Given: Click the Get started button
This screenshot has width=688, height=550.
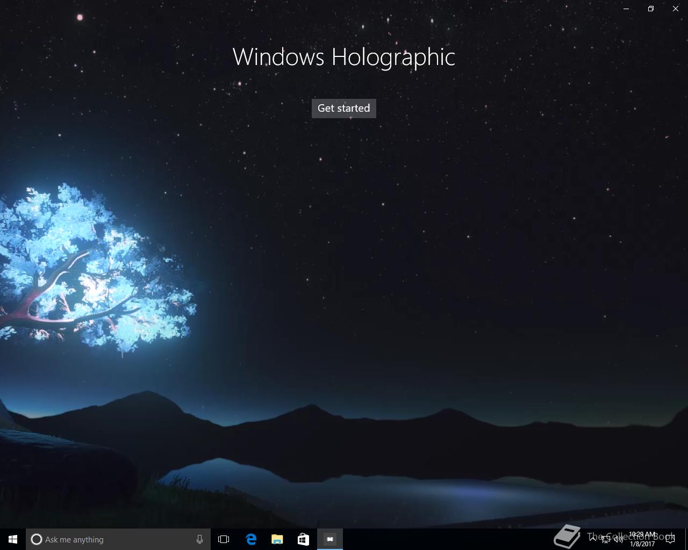Looking at the screenshot, I should (x=344, y=108).
